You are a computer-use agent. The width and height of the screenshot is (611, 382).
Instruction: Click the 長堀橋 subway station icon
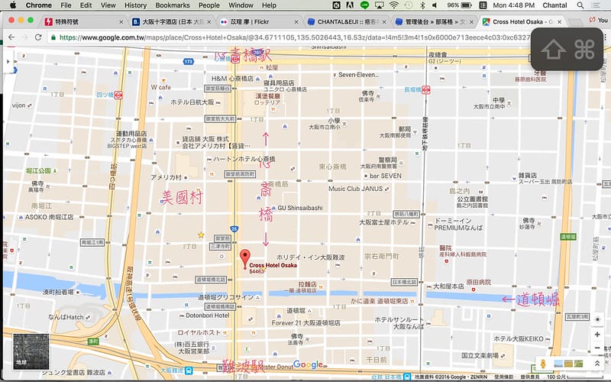click(426, 90)
